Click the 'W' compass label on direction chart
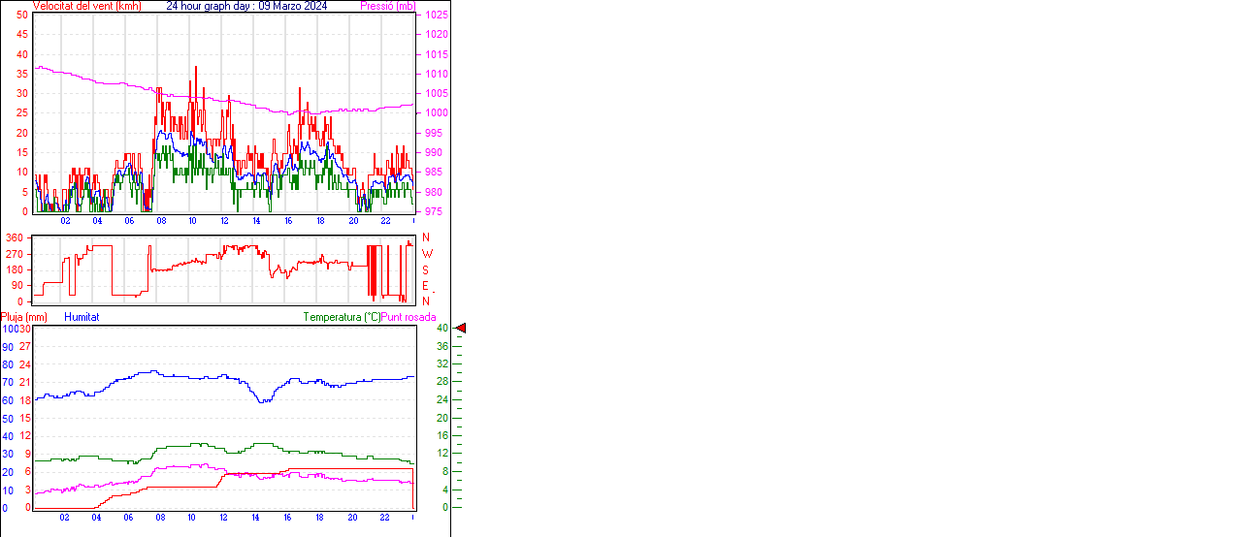Viewport: 1242px width, 537px height. click(x=426, y=254)
